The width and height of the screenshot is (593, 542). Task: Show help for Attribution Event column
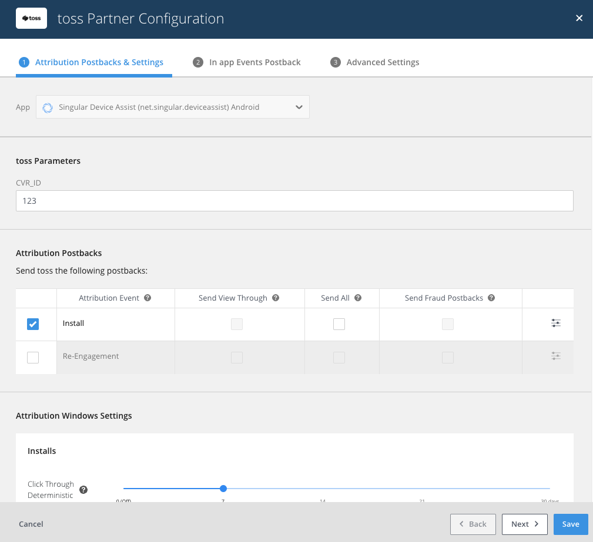(x=148, y=298)
